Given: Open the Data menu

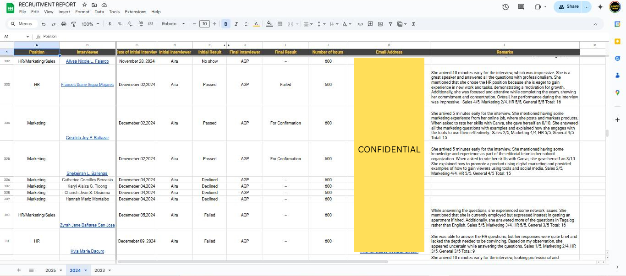Looking at the screenshot, I should (99, 12).
